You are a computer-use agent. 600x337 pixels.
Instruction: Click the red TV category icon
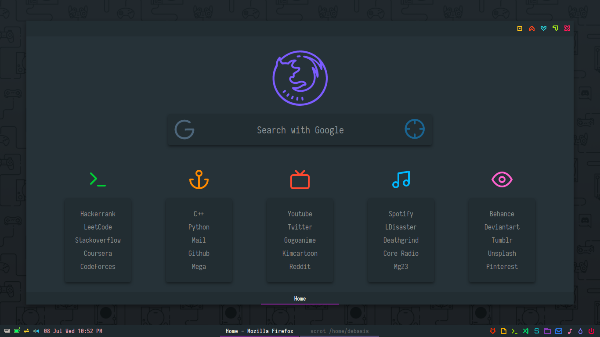click(300, 179)
